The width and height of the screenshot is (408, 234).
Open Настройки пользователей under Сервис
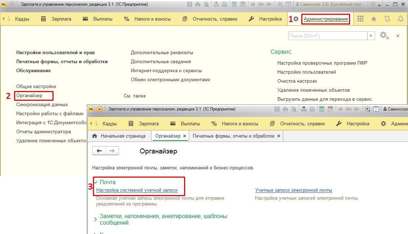306,72
